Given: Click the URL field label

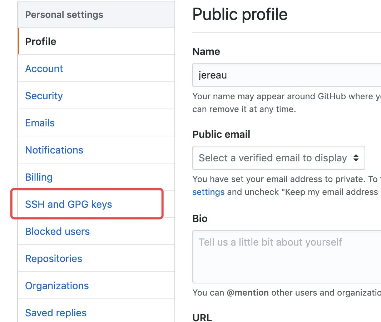Looking at the screenshot, I should pyautogui.click(x=202, y=317).
